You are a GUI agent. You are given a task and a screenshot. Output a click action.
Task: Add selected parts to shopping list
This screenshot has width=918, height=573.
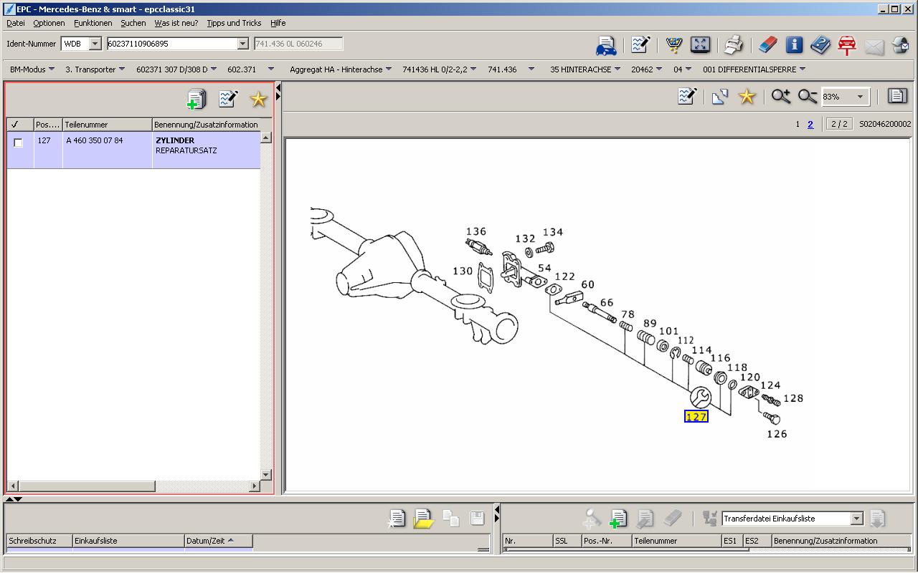point(196,99)
